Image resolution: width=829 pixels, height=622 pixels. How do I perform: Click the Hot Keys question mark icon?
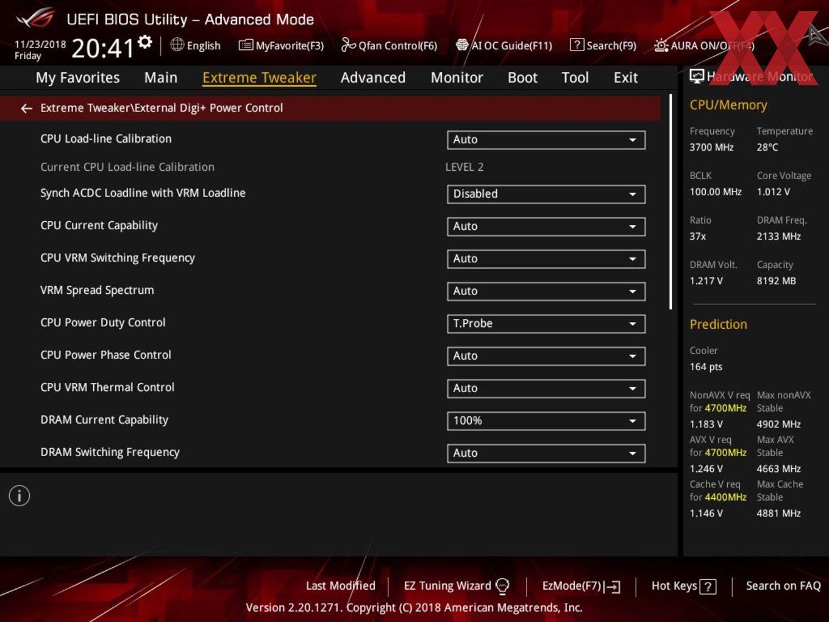click(x=708, y=587)
